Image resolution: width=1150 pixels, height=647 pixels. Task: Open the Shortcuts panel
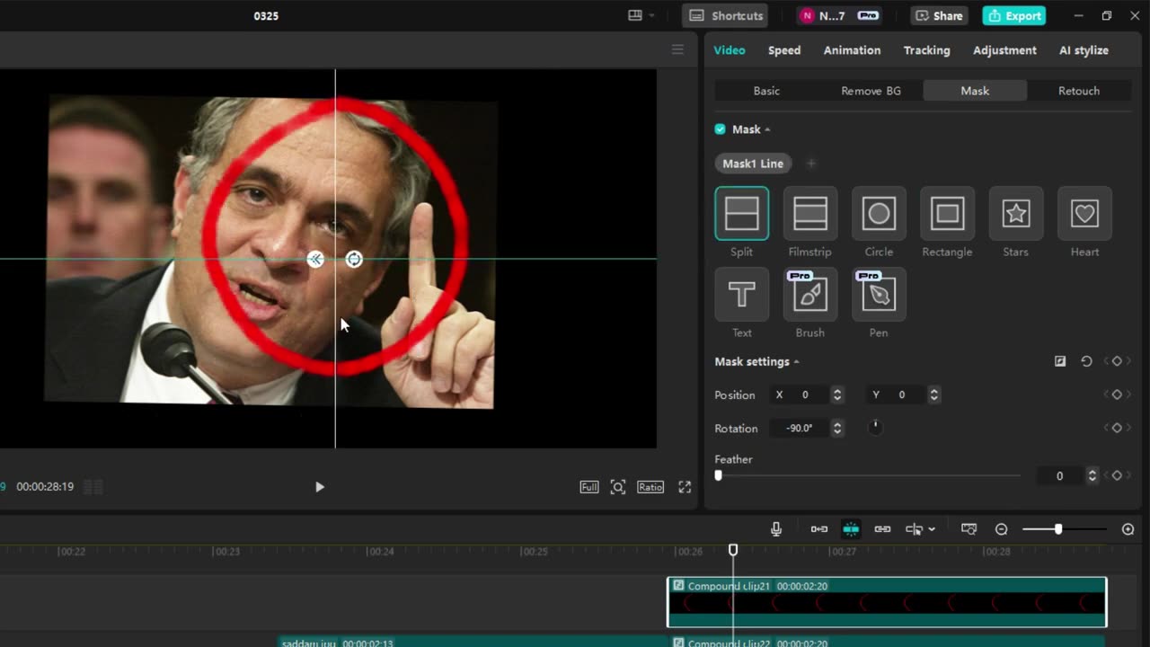(727, 15)
